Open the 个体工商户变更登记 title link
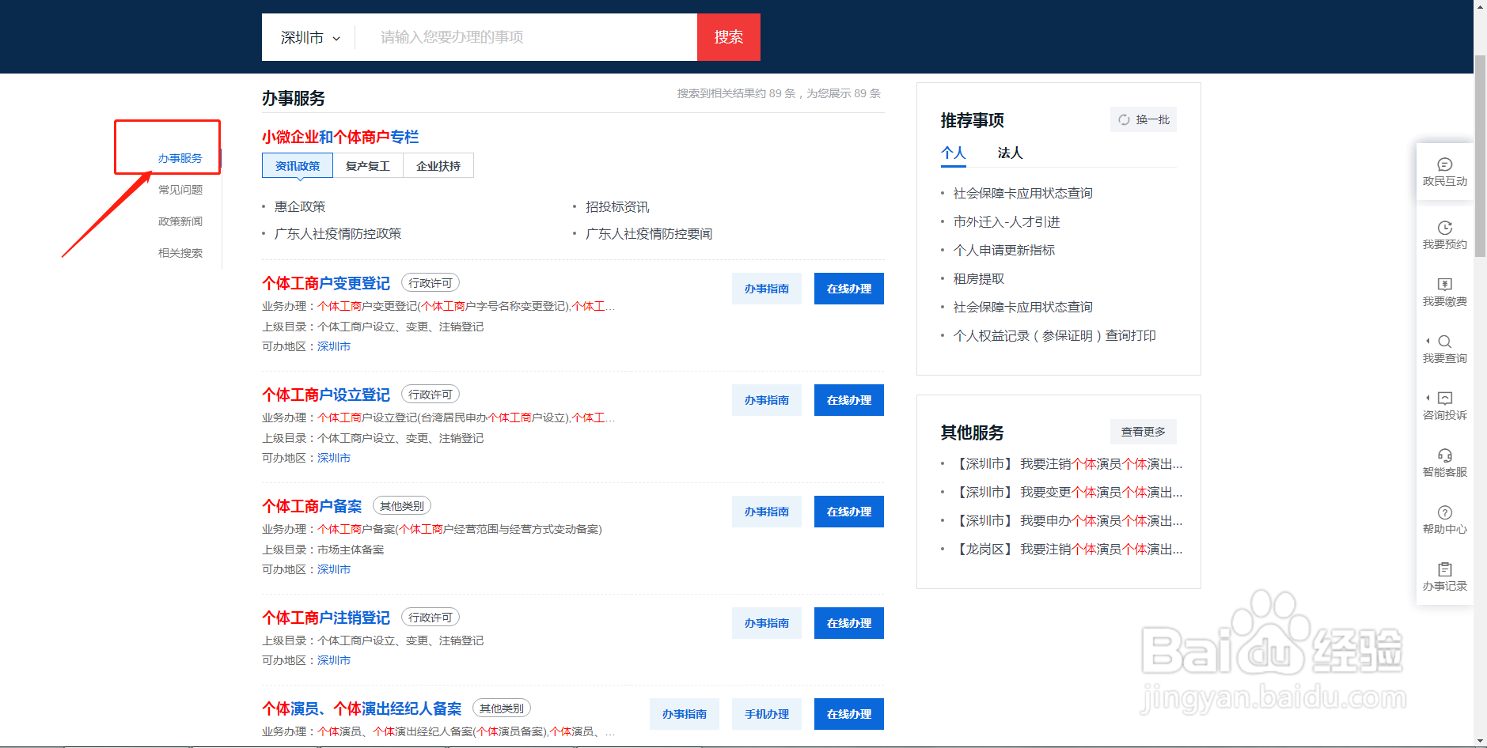Screen dimensions: 1487x748 pos(326,283)
